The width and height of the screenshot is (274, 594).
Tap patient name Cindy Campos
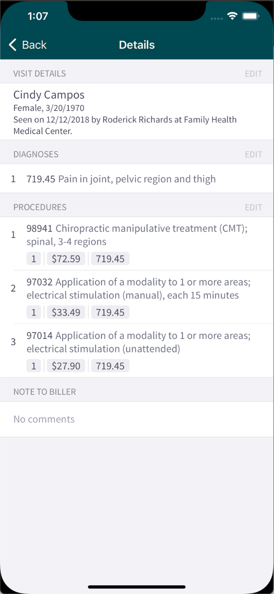[49, 95]
